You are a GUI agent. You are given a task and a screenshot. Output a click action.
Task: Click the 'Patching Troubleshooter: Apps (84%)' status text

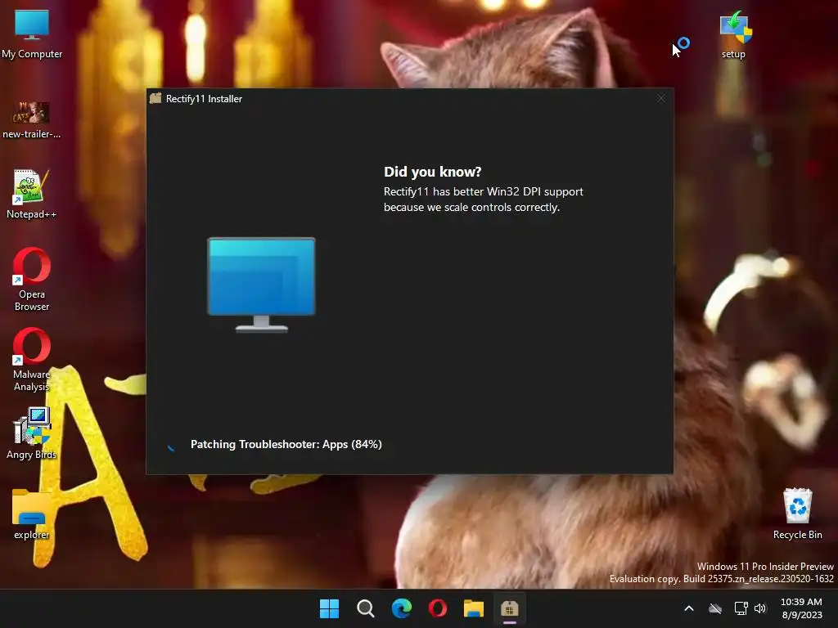pos(286,444)
